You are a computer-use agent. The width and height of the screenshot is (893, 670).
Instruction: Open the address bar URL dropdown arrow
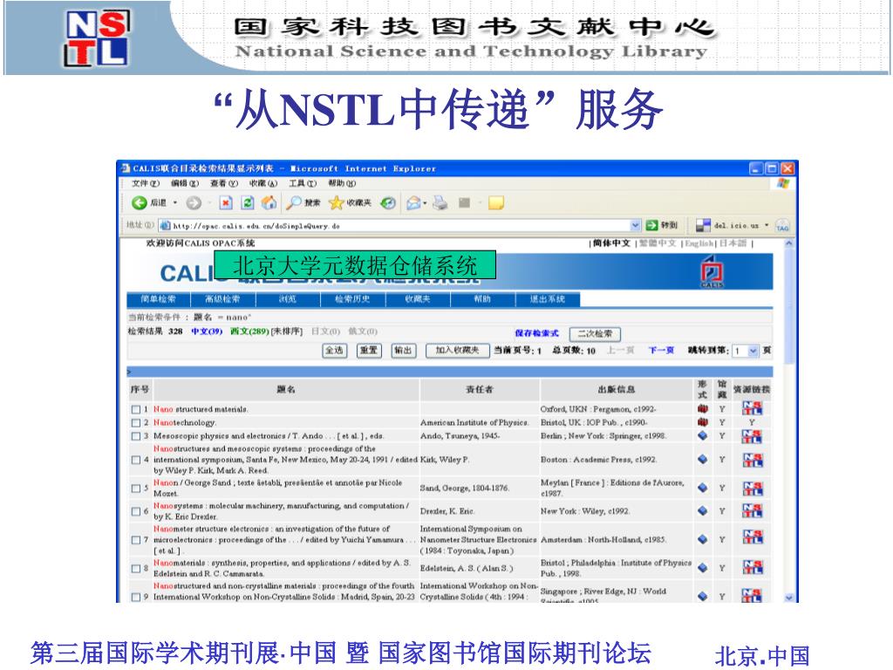tap(636, 226)
